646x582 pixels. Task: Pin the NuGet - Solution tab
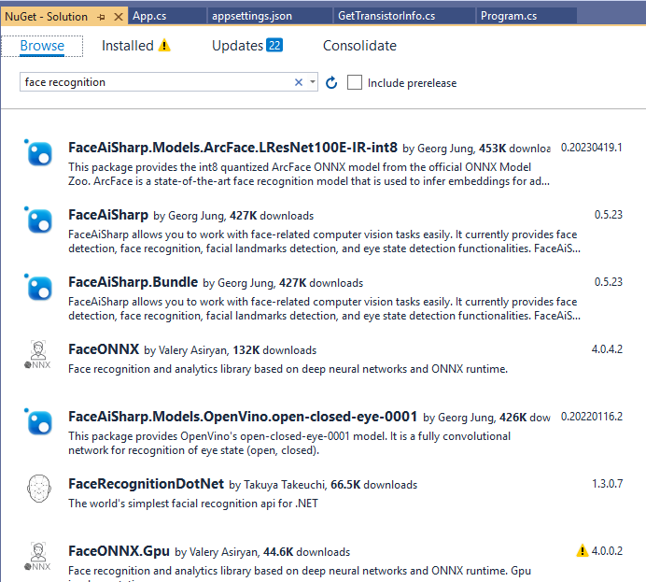click(102, 17)
